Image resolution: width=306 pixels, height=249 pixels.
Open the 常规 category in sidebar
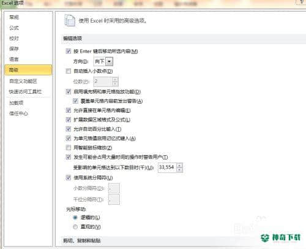14,17
